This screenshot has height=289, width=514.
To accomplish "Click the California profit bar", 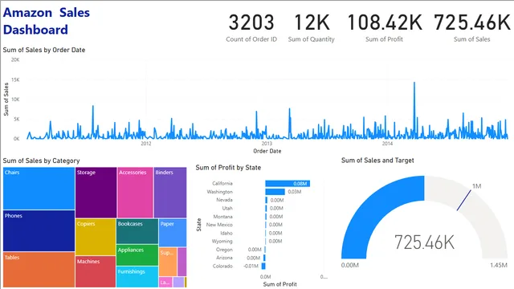I will point(288,184).
